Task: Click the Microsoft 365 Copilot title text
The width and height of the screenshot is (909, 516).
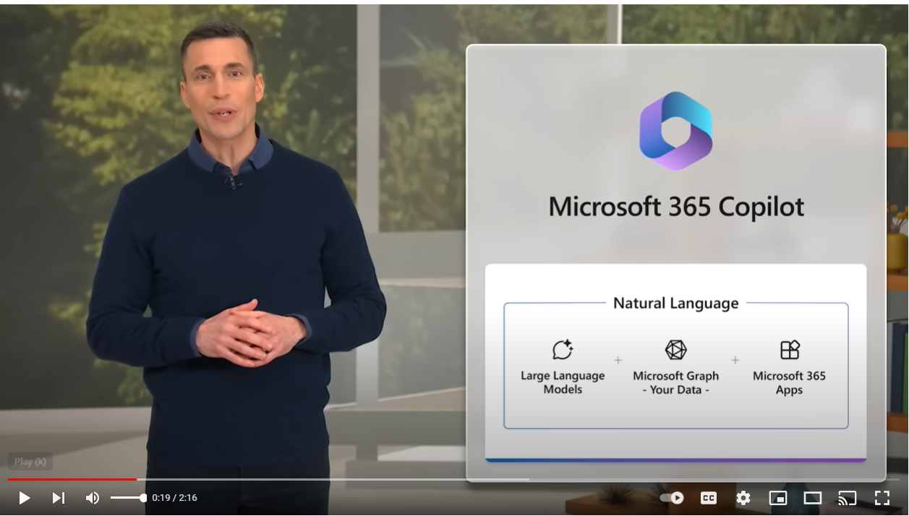Action: coord(676,207)
